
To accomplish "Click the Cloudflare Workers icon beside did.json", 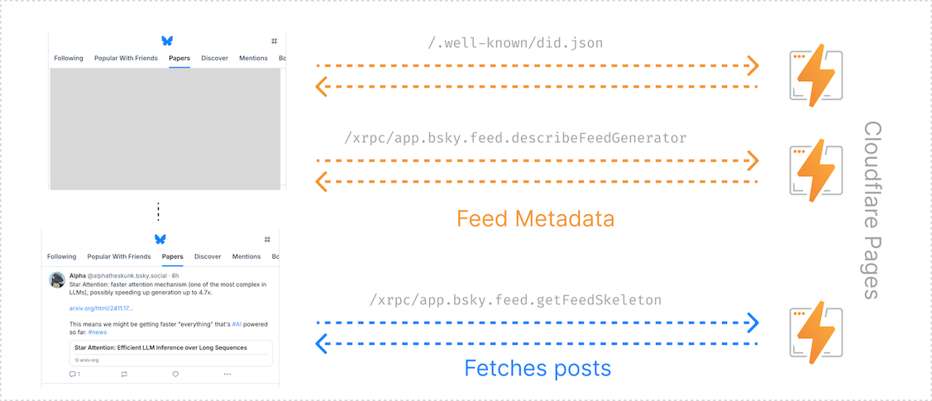I will [x=816, y=78].
